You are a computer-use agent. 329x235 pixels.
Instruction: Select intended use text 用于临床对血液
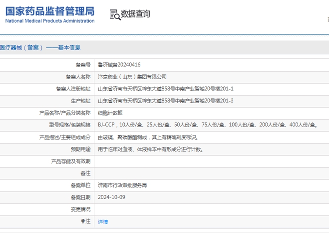pyautogui.click(x=151, y=149)
